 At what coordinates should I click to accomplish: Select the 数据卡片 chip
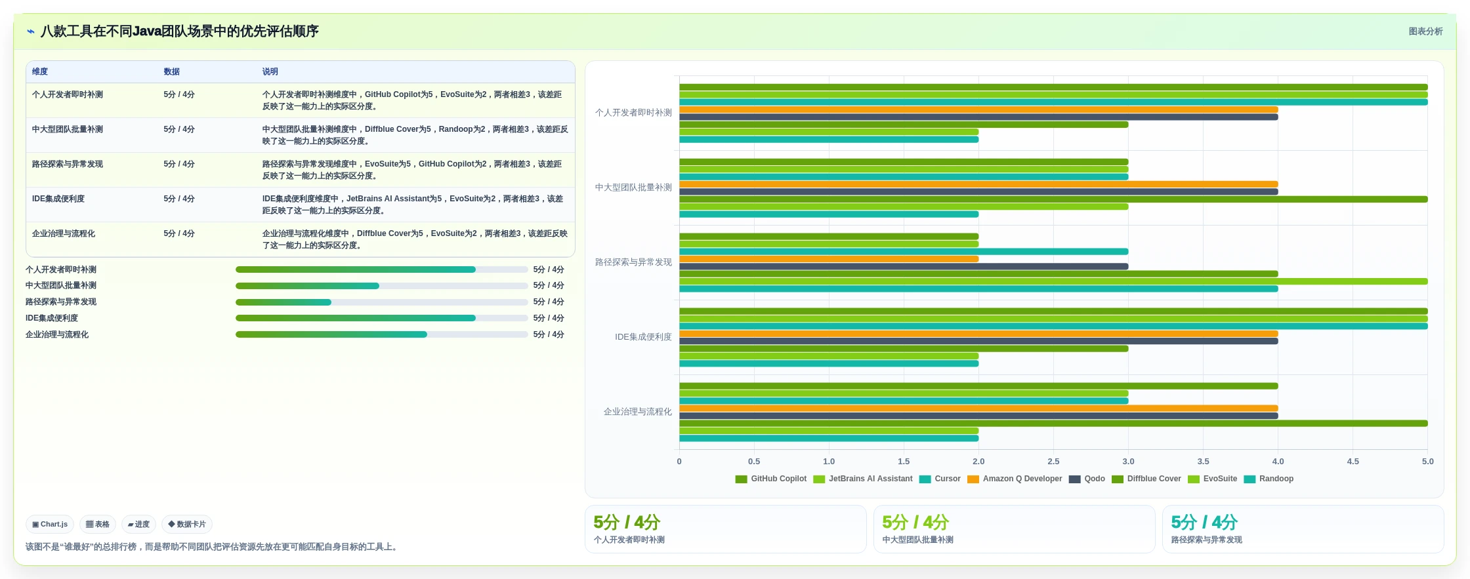(187, 525)
